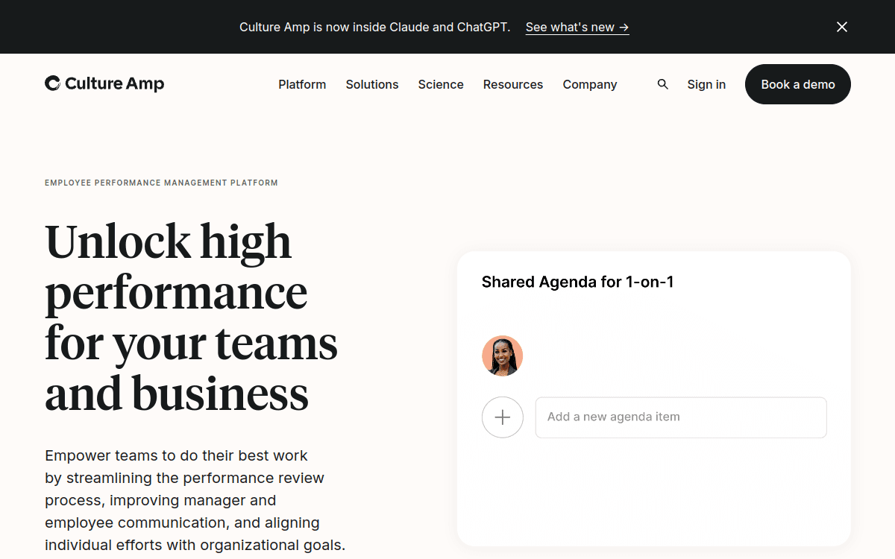This screenshot has height=559, width=895.
Task: Click the plus icon to add agenda item
Action: coord(503,417)
